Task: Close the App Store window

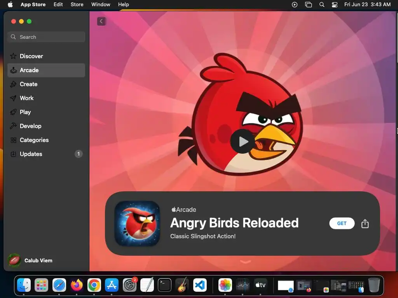Action: [14, 21]
